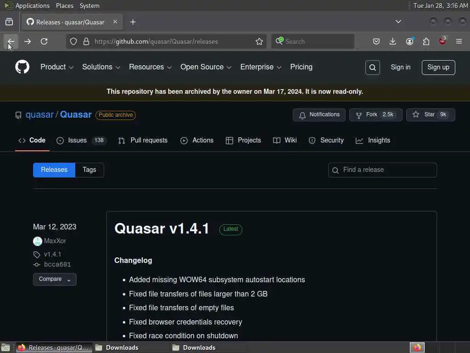This screenshot has width=470, height=353.
Task: Switch to the Pull requests tab
Action: 143,140
